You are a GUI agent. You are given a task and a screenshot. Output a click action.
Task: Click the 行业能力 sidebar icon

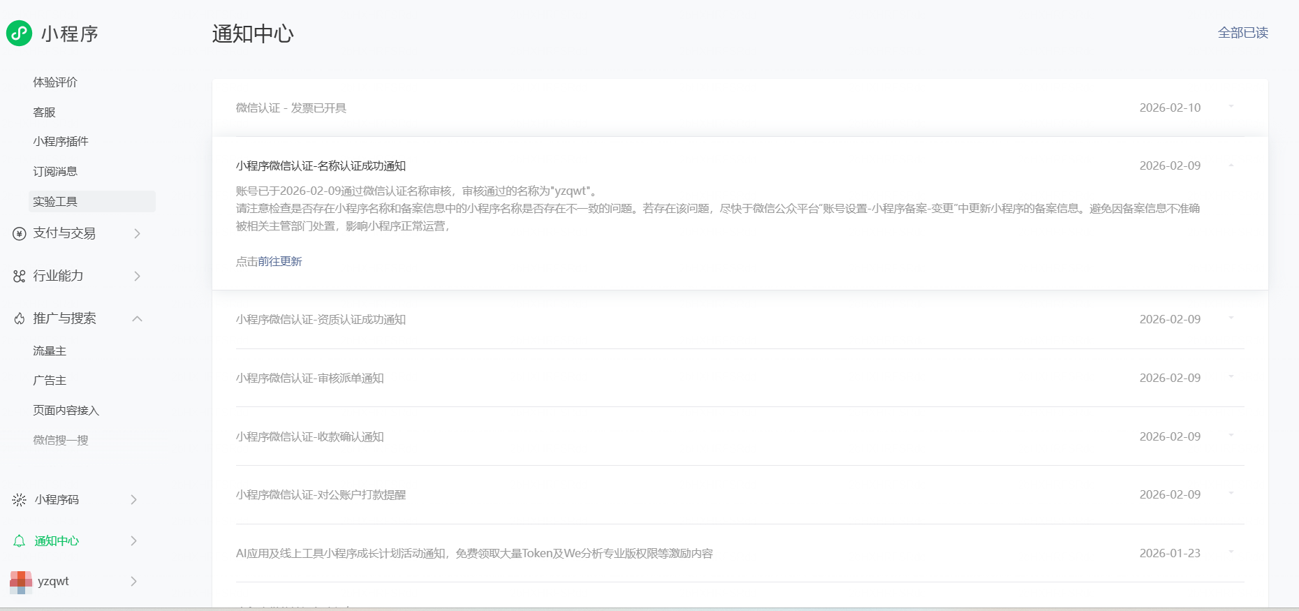(x=20, y=276)
